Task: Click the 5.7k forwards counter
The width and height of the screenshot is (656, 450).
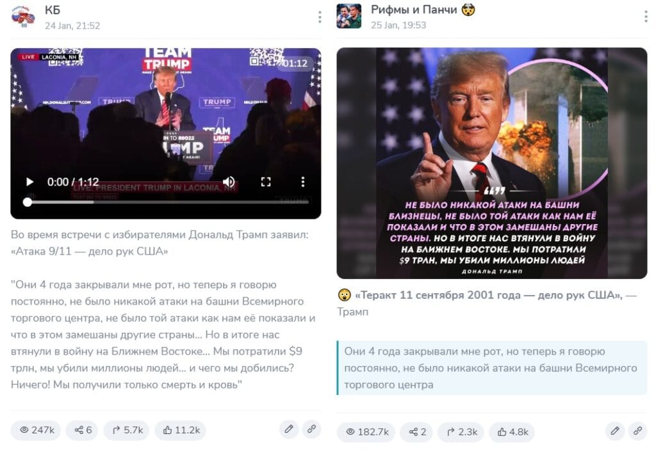Action: (126, 430)
